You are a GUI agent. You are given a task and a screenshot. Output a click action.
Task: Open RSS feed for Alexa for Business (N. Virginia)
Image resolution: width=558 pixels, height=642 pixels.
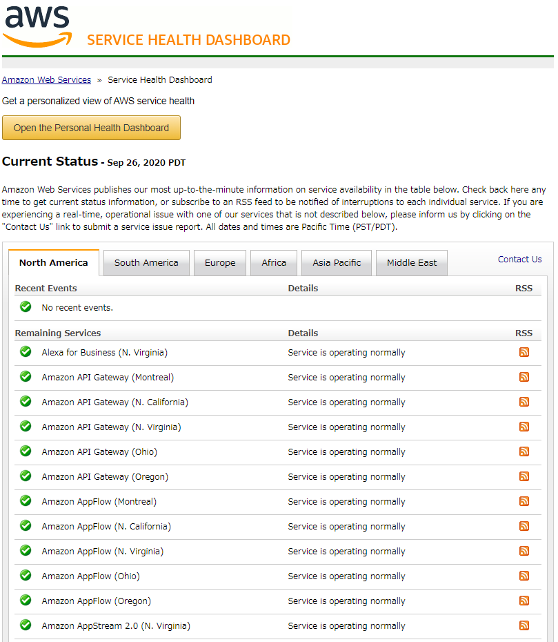pyautogui.click(x=524, y=352)
